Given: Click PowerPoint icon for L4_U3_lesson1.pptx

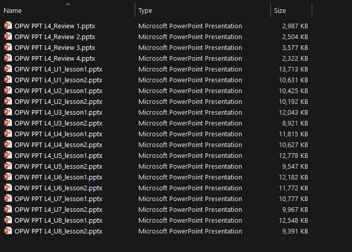Looking at the screenshot, I should click(x=8, y=112).
